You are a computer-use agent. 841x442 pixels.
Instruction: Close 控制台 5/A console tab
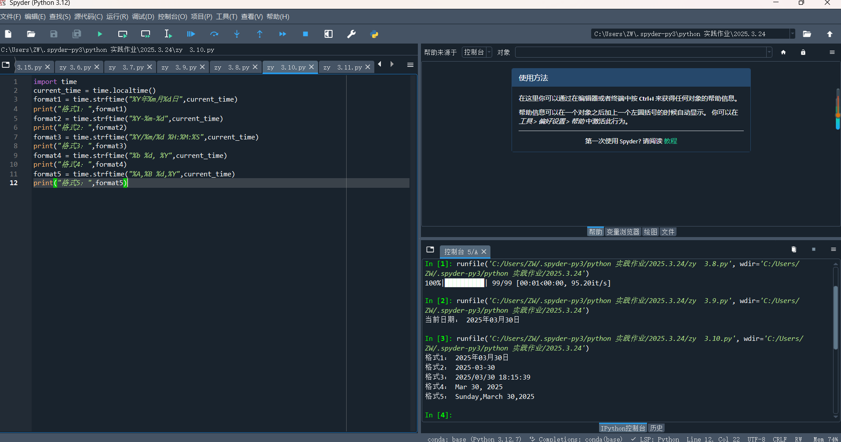point(484,252)
